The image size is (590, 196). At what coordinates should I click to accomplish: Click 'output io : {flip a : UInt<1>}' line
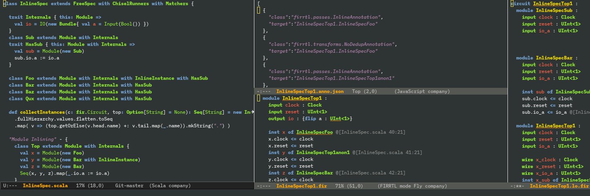point(310,119)
